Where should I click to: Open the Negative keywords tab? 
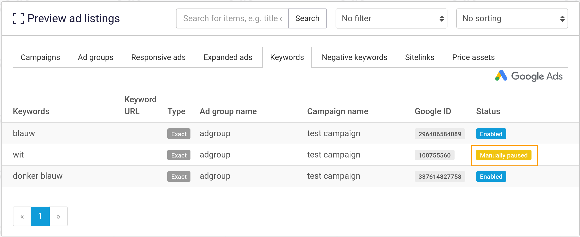354,57
